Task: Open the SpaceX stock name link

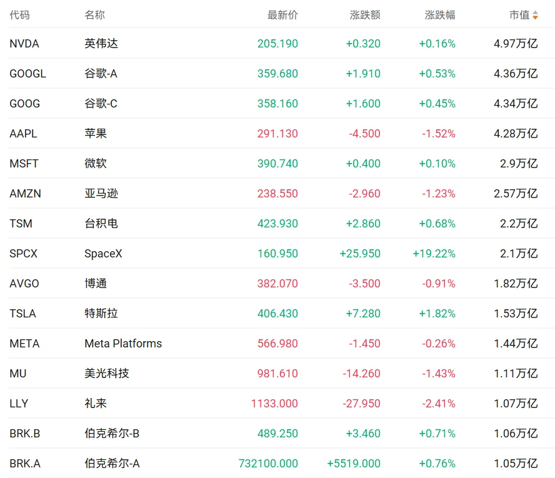Action: (x=103, y=254)
